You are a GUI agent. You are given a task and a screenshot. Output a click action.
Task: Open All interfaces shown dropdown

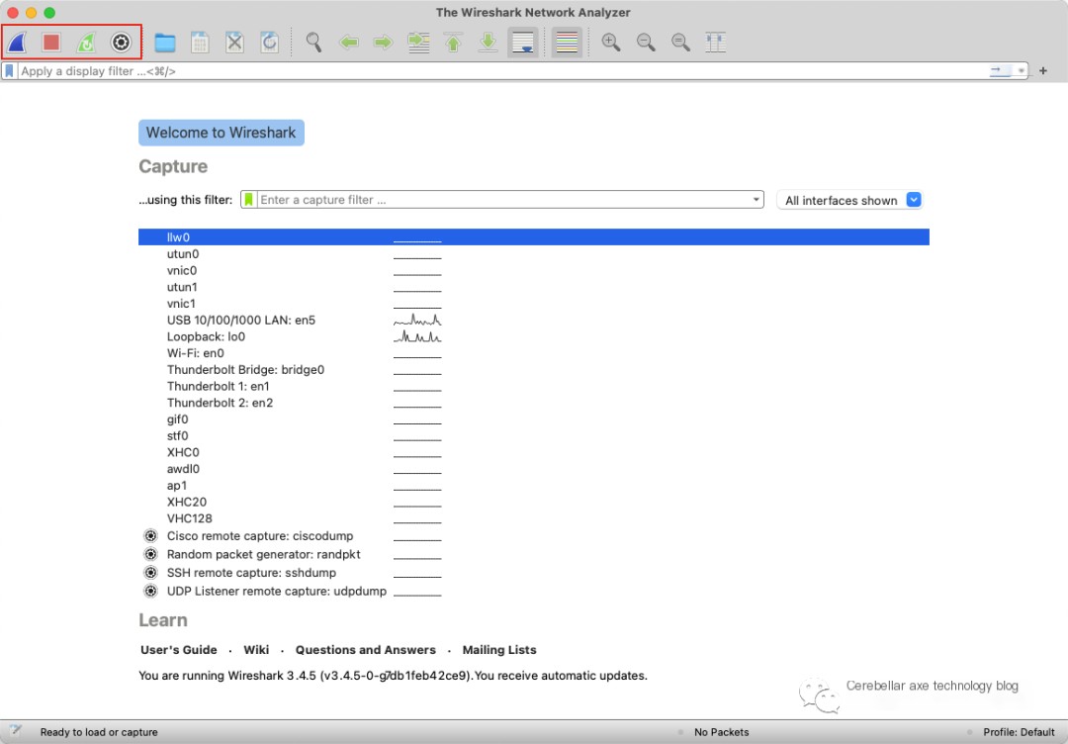pos(850,200)
